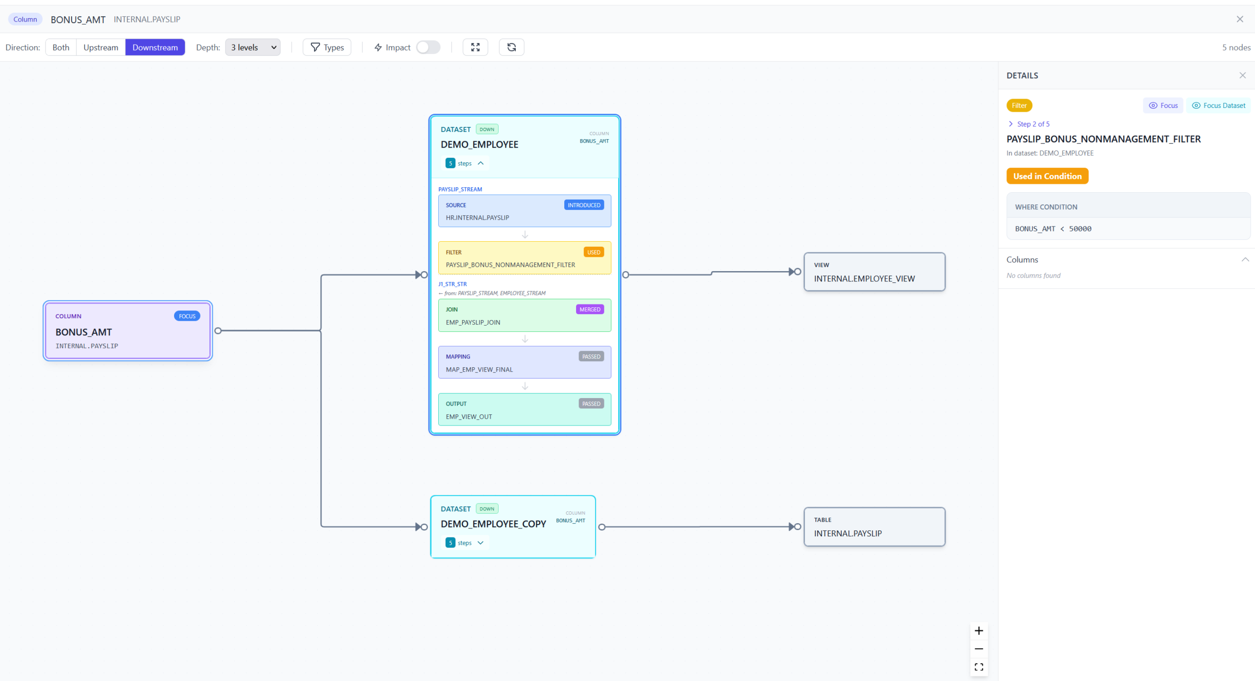The height and width of the screenshot is (681, 1255).
Task: Click the DOWN badge on DEMO_EMPLOYEE_COPY
Action: coord(487,509)
